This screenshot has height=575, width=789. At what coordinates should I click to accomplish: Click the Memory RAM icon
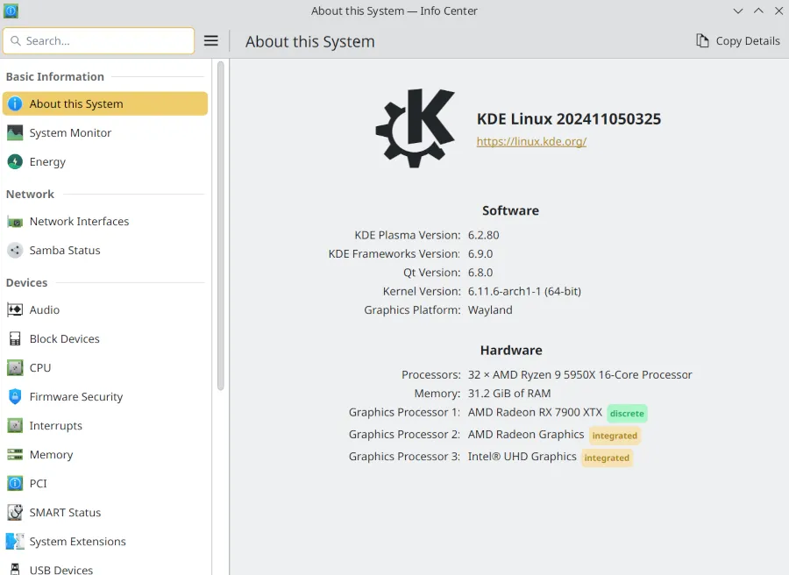coord(15,455)
